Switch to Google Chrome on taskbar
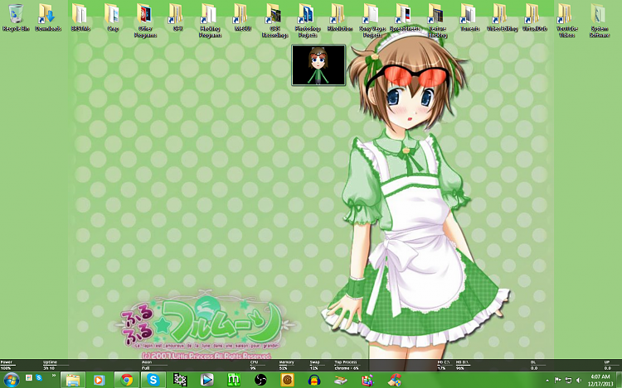This screenshot has height=388, width=622. (127, 380)
